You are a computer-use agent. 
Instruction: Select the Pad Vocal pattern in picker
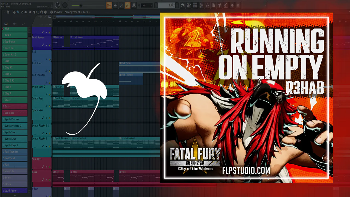15,158
